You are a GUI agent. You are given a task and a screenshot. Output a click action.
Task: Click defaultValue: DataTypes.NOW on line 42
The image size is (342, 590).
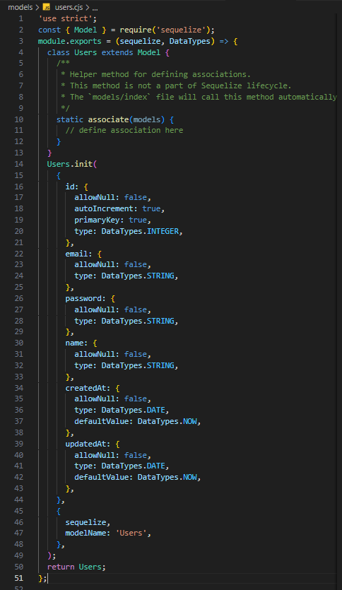[x=136, y=477]
